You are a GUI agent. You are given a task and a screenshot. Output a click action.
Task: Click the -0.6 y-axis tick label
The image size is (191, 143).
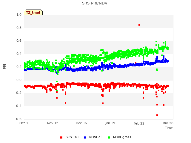click(18, 119)
